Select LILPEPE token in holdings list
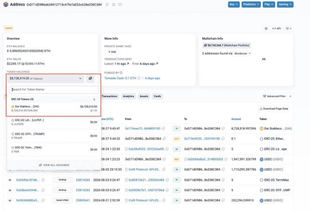This screenshot has height=211, width=310. [x=54, y=122]
